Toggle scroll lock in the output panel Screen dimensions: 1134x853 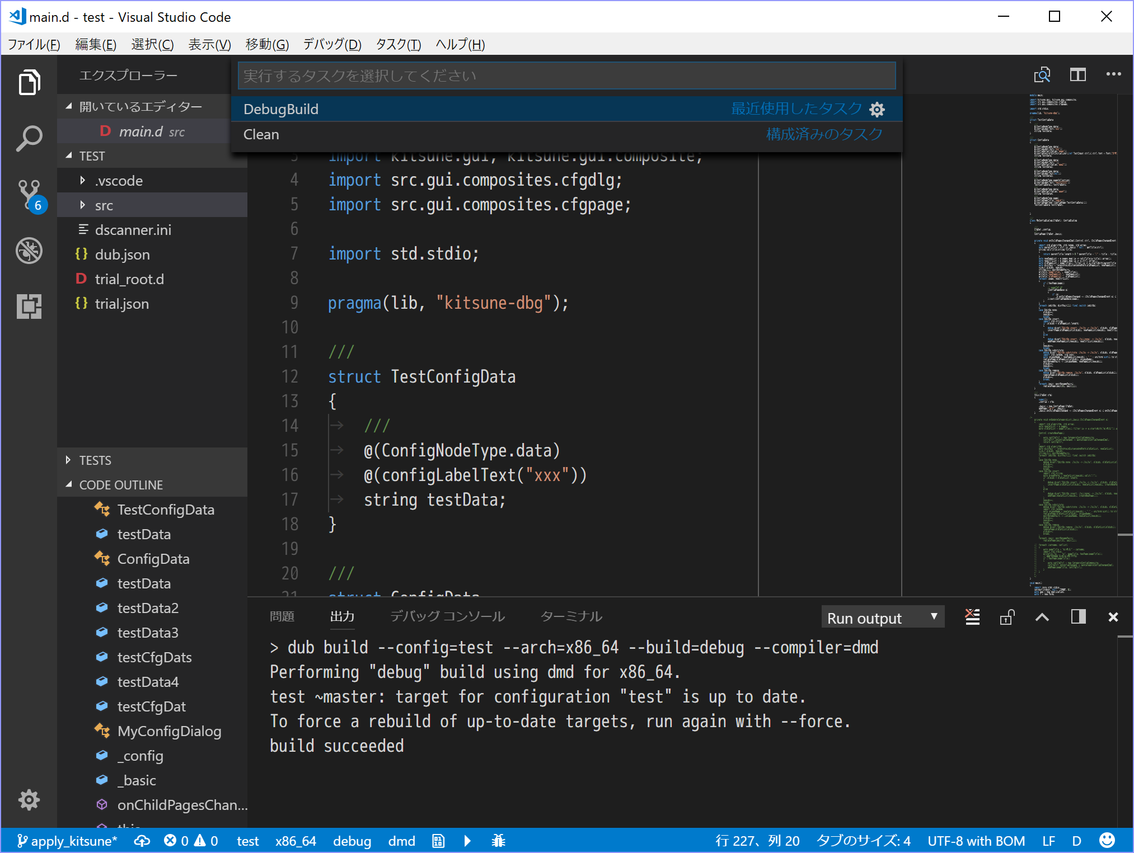(x=1007, y=617)
